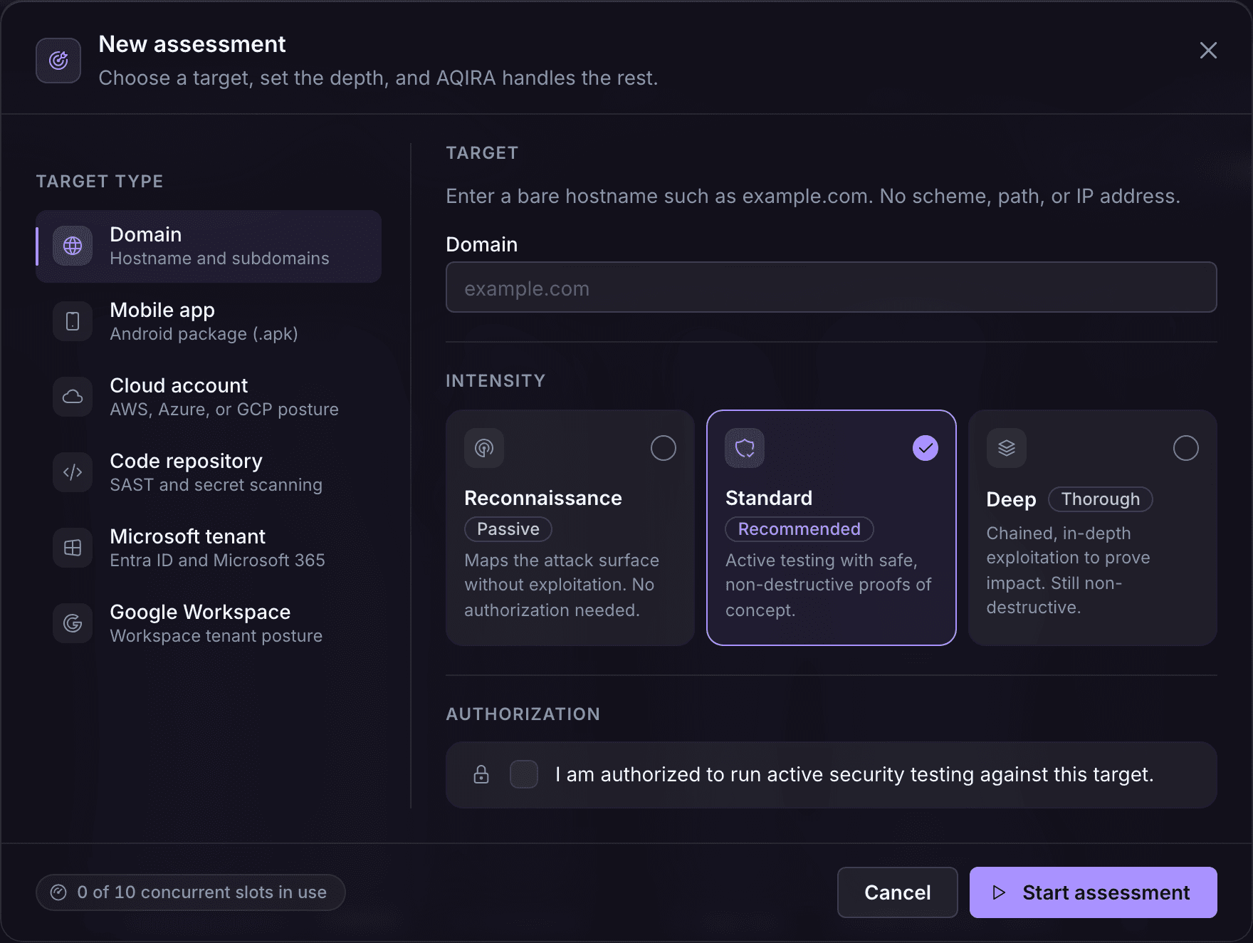Click the target assessment icon in header
The width and height of the screenshot is (1253, 943).
tap(58, 61)
